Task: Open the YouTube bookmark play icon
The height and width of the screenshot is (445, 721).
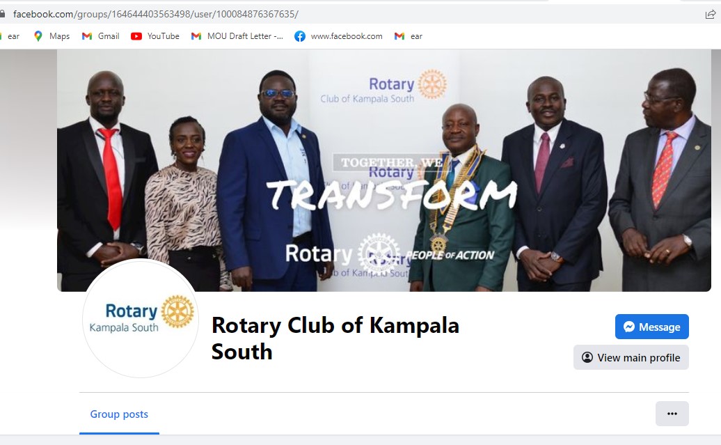Action: 136,36
